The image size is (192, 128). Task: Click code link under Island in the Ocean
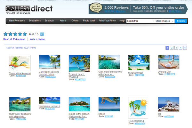[x=80, y=119]
